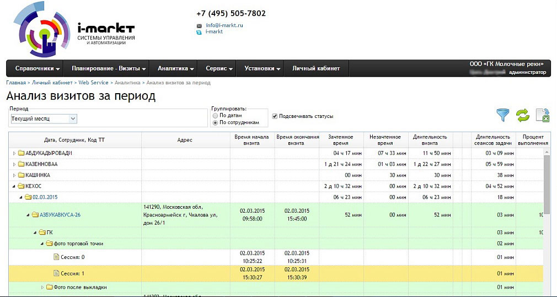
Task: Click КАШИНКА folder icon
Action: (x=21, y=175)
